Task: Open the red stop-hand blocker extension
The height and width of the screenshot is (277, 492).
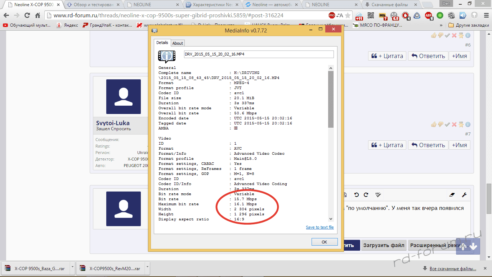Action: click(x=406, y=16)
